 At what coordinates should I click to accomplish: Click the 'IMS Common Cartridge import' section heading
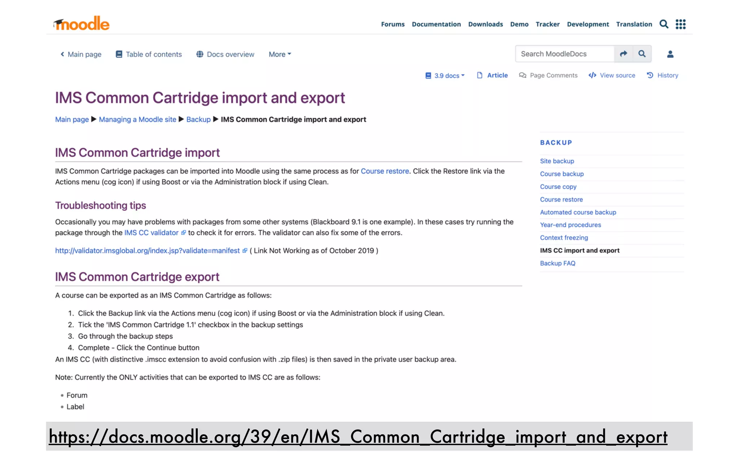point(137,153)
